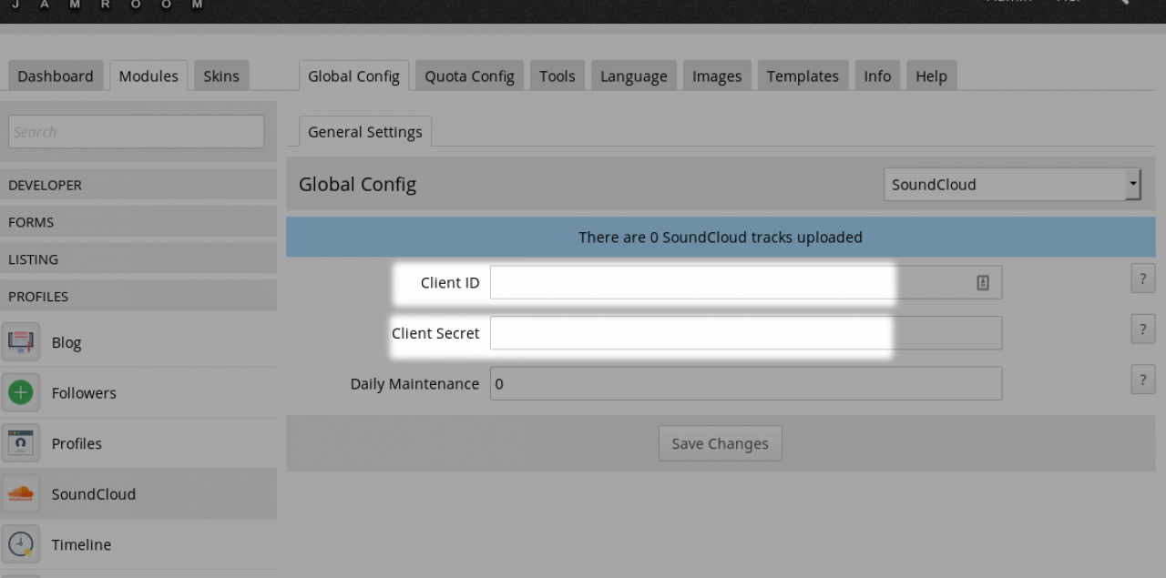Click the Profiles module icon
Viewport: 1166px width, 578px height.
(x=20, y=443)
